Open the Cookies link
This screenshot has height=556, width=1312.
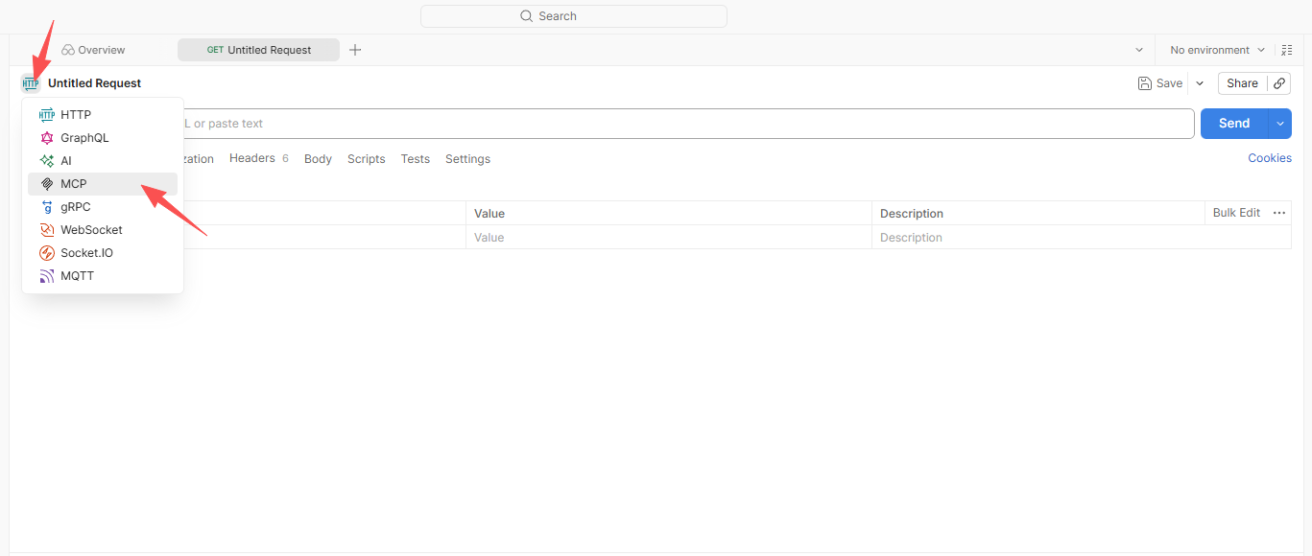click(x=1270, y=158)
